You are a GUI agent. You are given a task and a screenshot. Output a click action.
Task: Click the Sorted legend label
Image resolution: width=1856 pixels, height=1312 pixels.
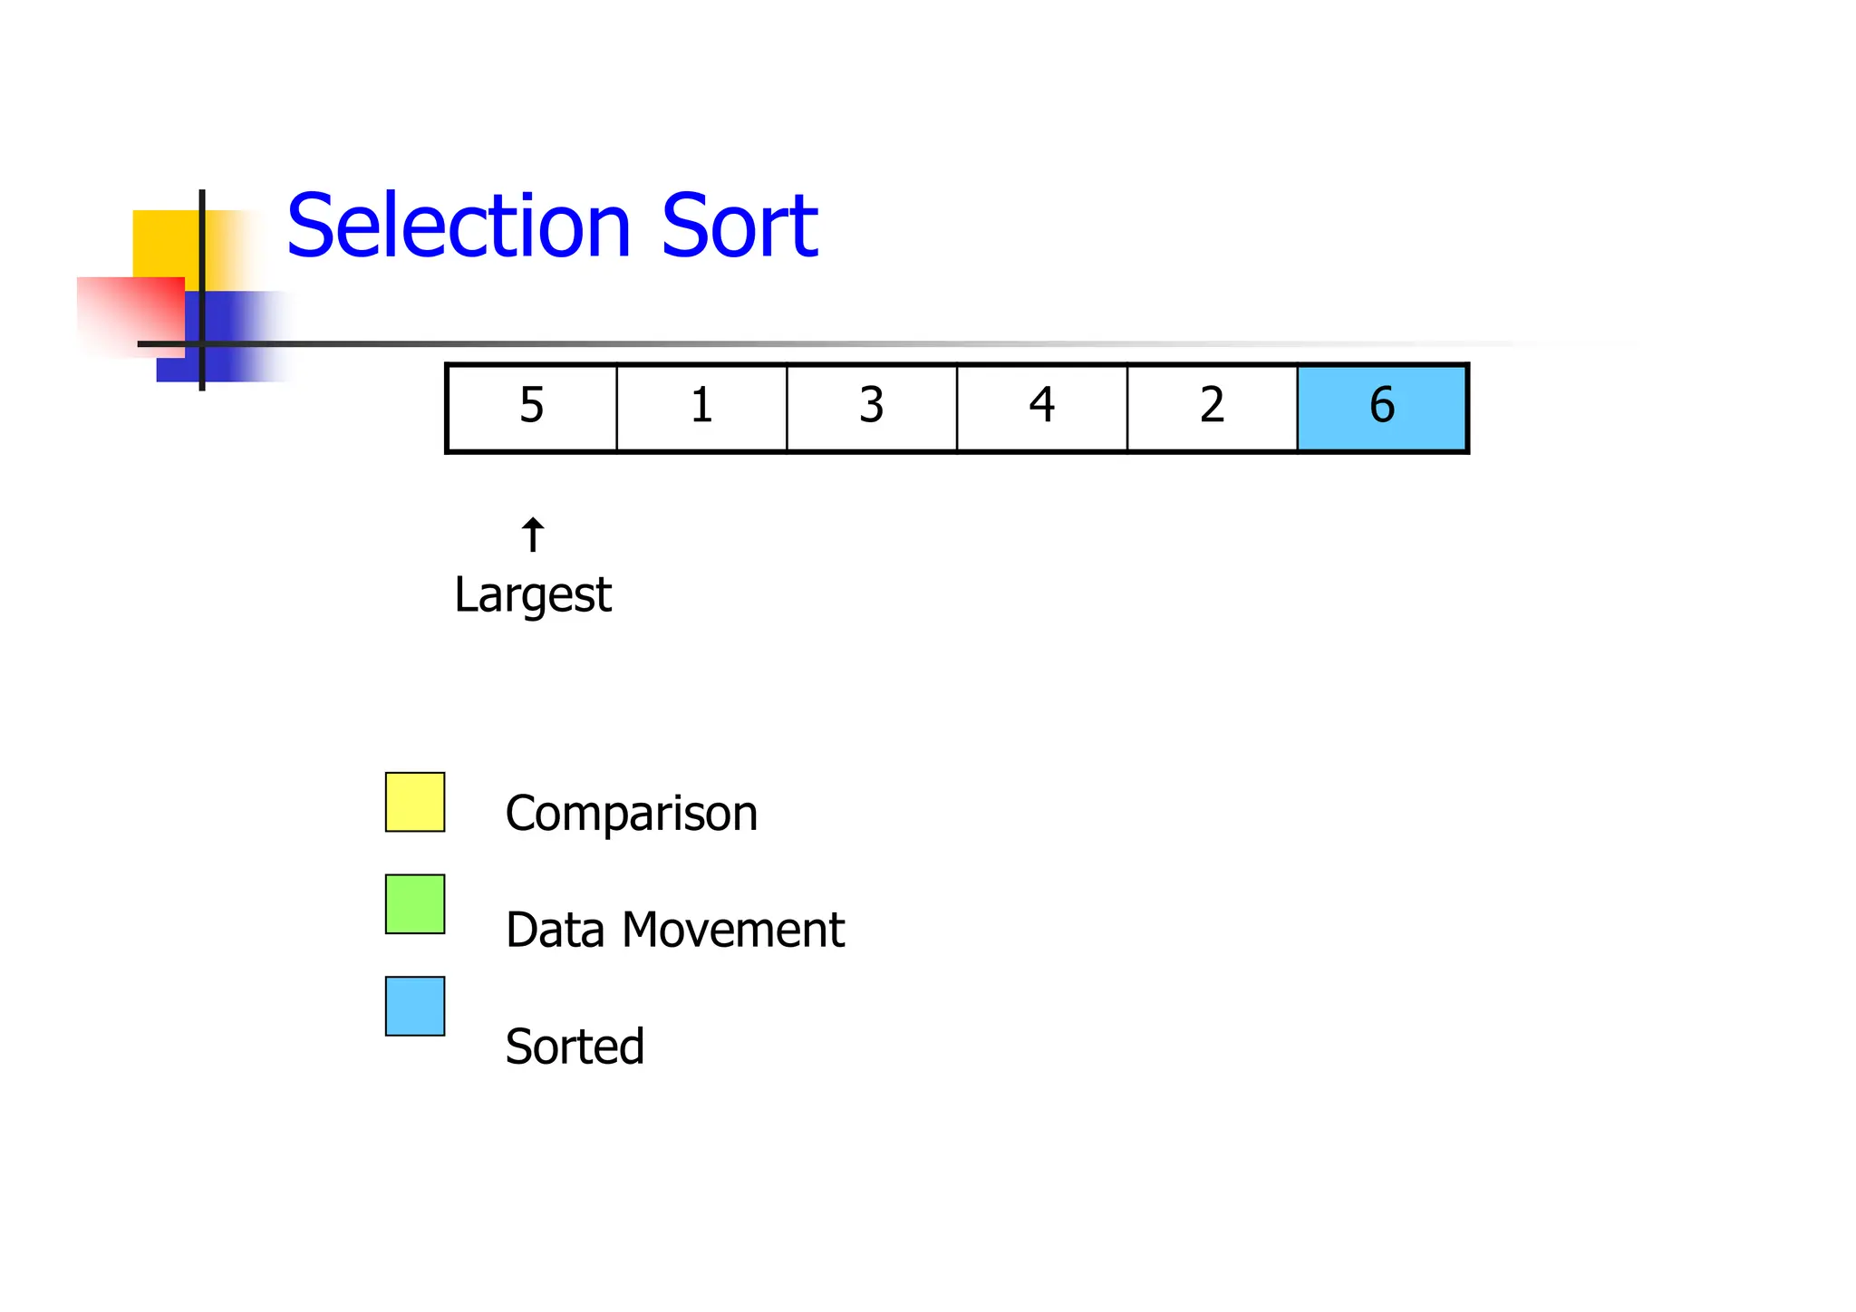click(x=575, y=1047)
